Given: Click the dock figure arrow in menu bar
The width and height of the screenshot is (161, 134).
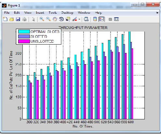Looking at the screenshot, I should coord(157,13).
